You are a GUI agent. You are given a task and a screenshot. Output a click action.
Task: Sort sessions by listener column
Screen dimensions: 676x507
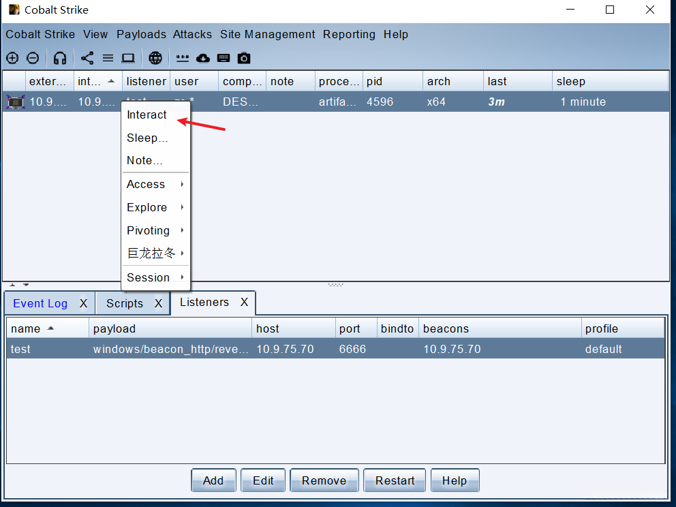click(146, 81)
